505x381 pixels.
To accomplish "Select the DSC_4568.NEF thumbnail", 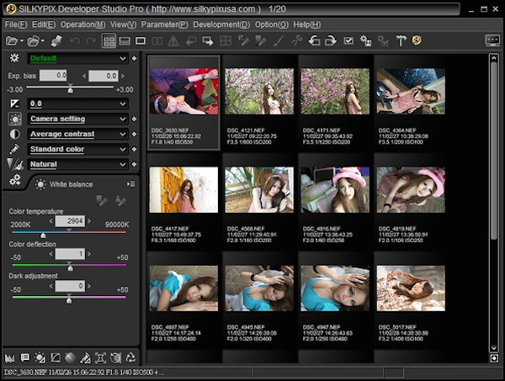I will click(259, 189).
